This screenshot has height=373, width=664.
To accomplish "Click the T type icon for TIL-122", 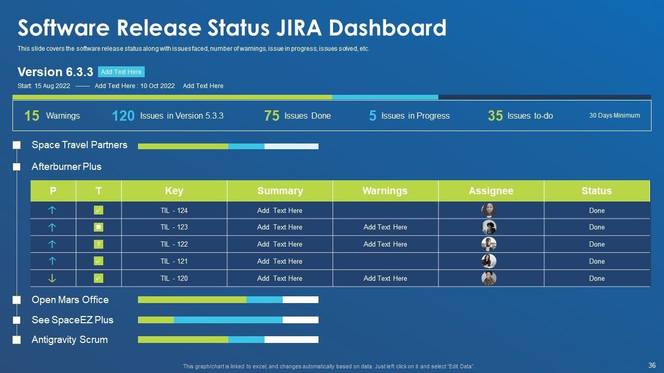I will [99, 244].
